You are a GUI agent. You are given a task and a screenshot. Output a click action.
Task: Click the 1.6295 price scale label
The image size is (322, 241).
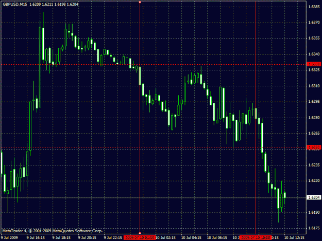[x=314, y=102]
